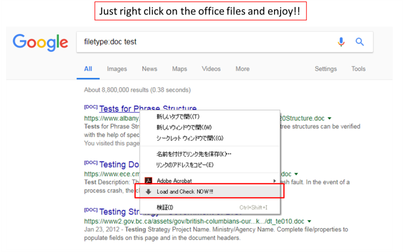Expand arrow next to second result's .doc URL
The height and width of the screenshot is (252, 404).
(x=296, y=174)
